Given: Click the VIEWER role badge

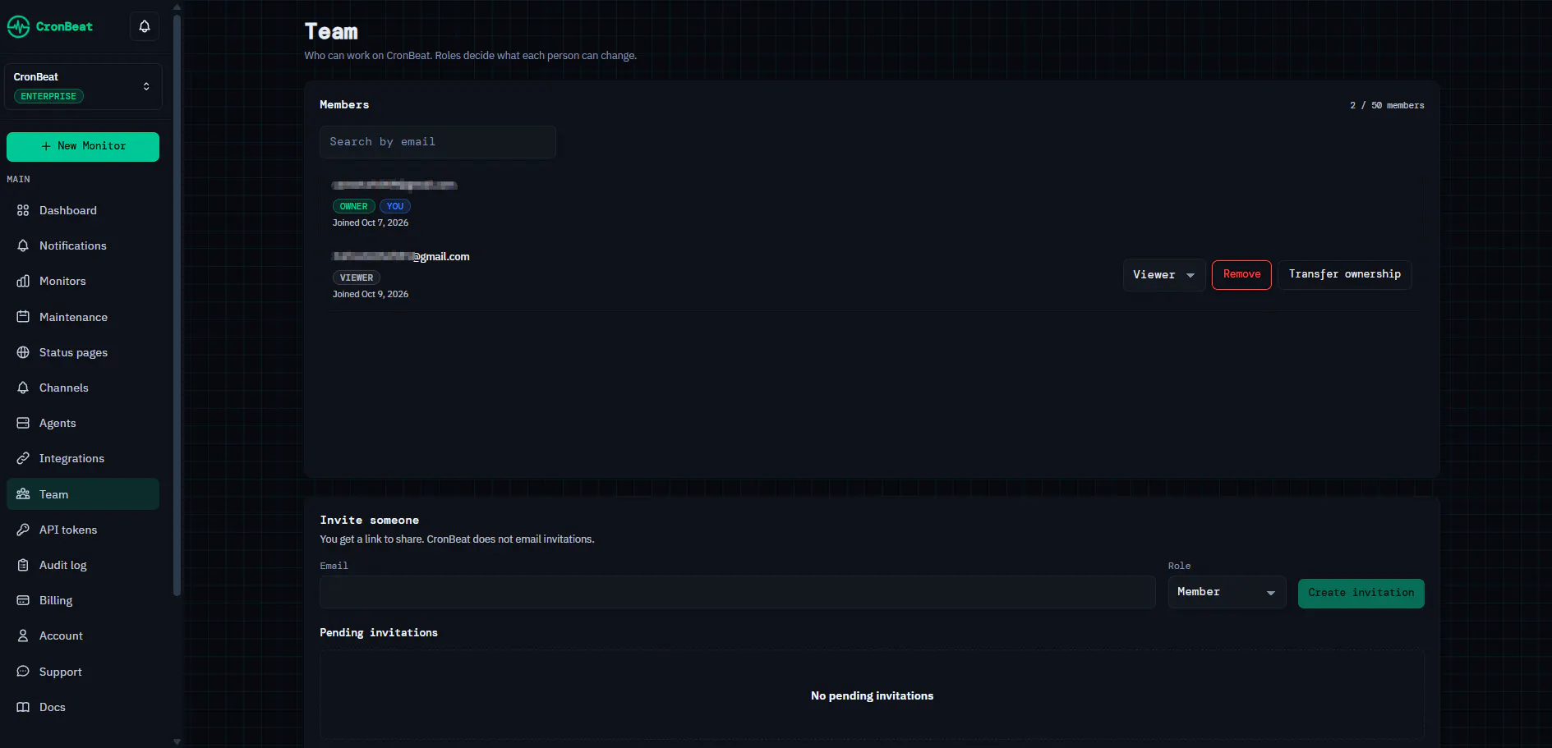Looking at the screenshot, I should [x=357, y=278].
